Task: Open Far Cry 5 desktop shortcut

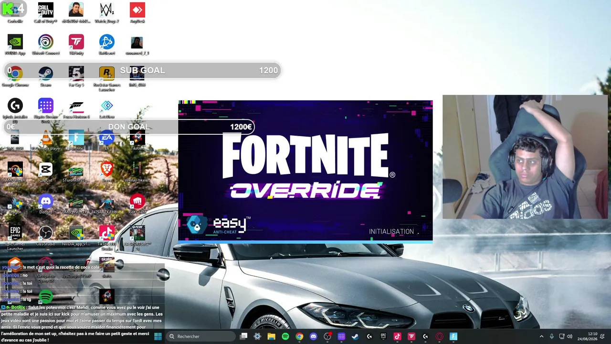Action: tap(76, 76)
